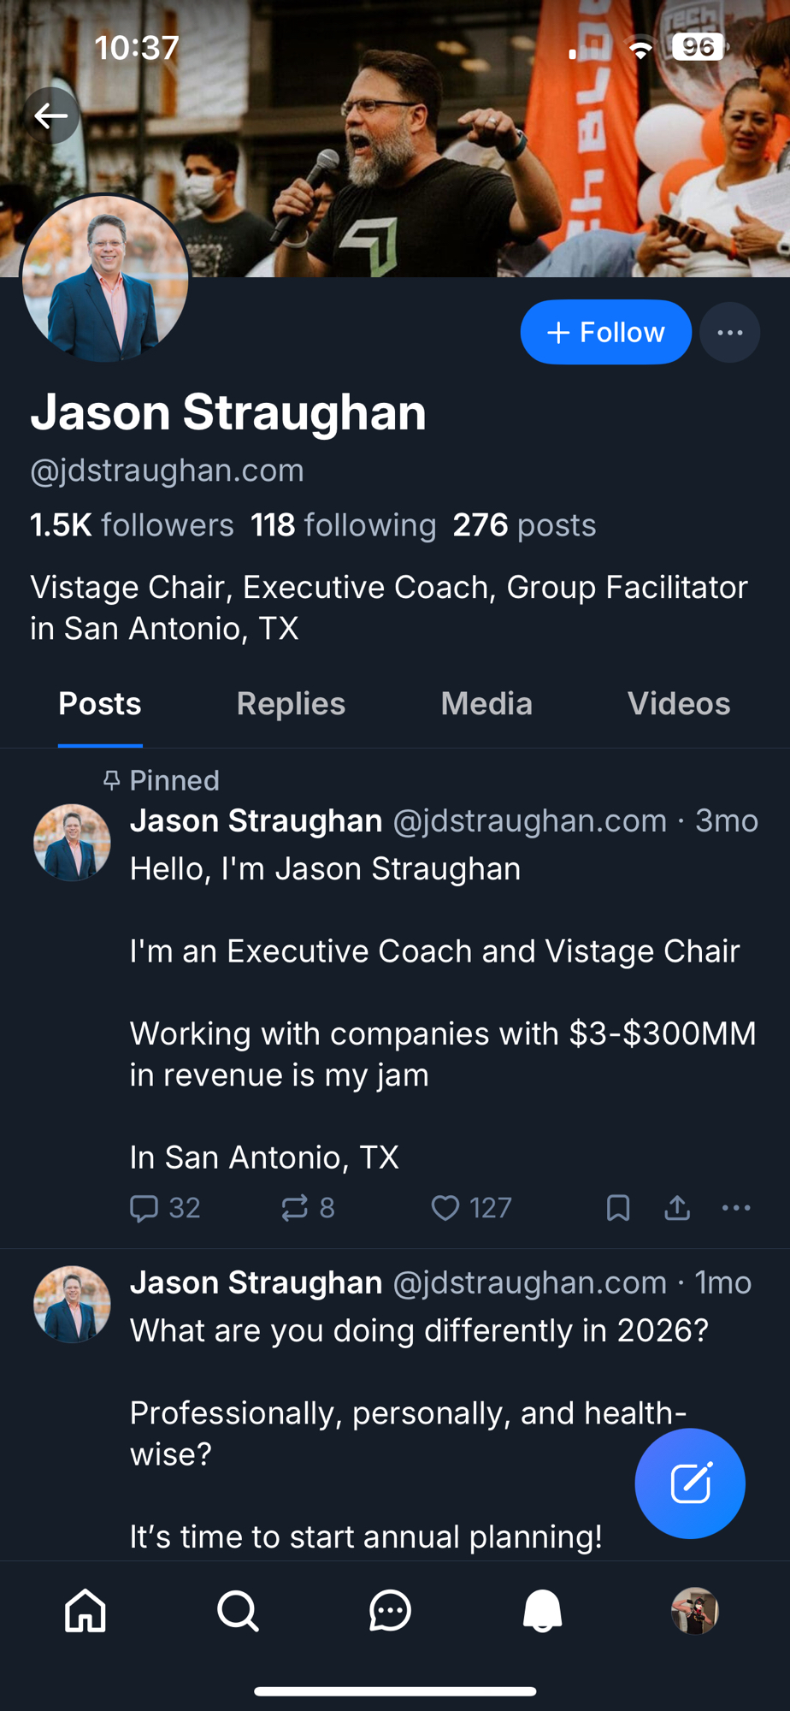Tap the back arrow button
This screenshot has width=790, height=1711.
click(x=51, y=115)
